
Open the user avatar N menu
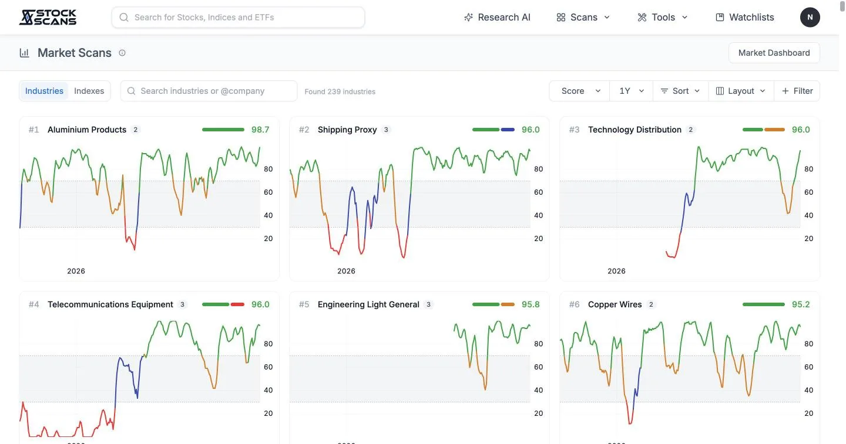pos(810,17)
